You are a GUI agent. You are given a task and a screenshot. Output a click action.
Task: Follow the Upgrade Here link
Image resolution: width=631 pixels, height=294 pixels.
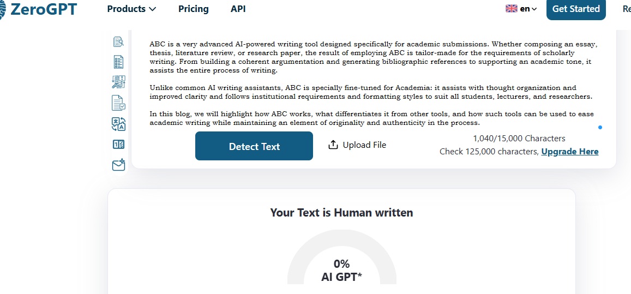[x=570, y=152]
